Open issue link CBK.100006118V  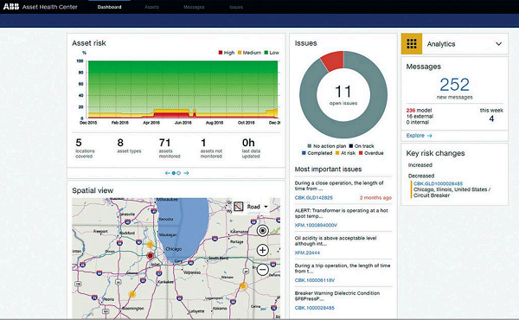click(x=315, y=280)
